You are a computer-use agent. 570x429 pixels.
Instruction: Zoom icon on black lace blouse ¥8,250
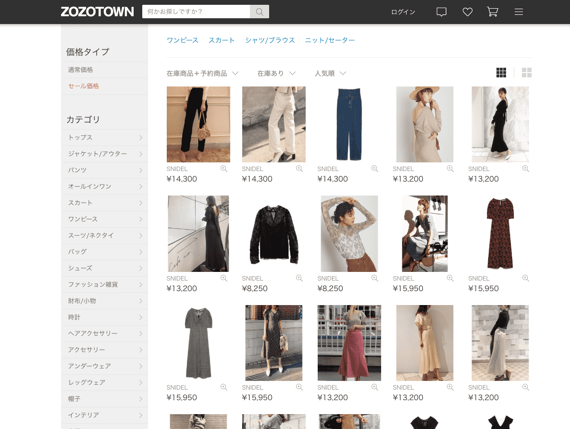click(x=299, y=278)
